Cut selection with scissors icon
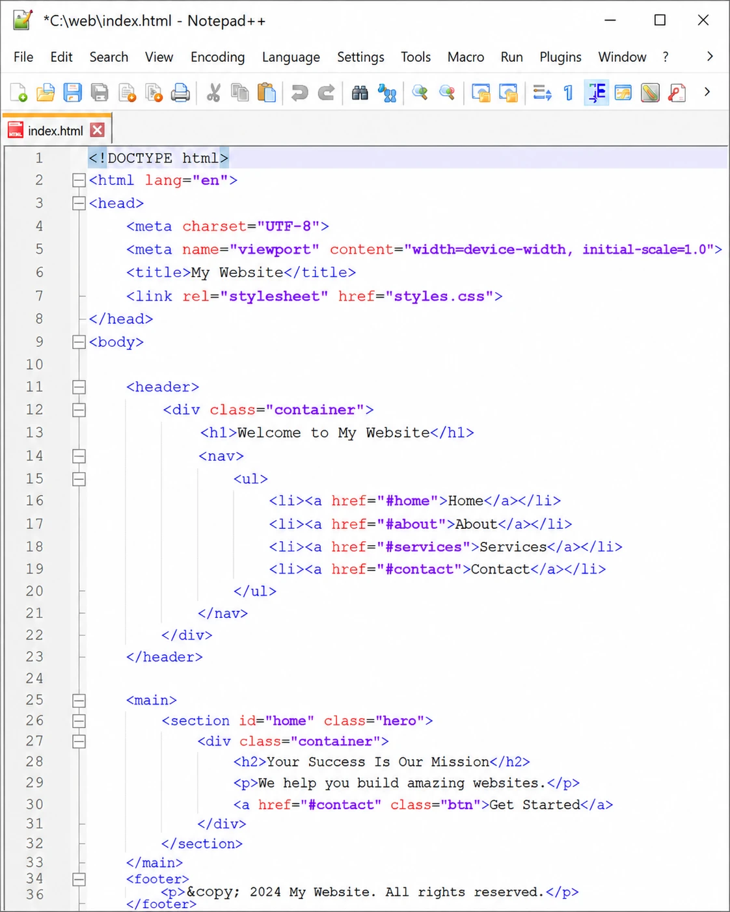This screenshot has height=912, width=730. (x=213, y=92)
